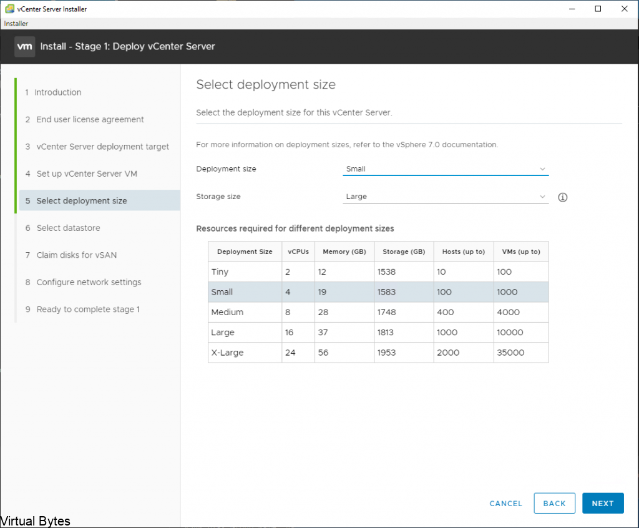The width and height of the screenshot is (639, 528).
Task: Go to Set up vCenter Server VM step
Action: pos(81,174)
